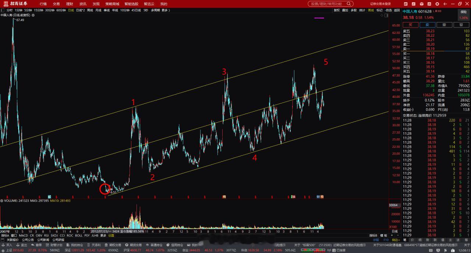
Task: Toggle -自选 watchlist removal
Action: (388, 10)
